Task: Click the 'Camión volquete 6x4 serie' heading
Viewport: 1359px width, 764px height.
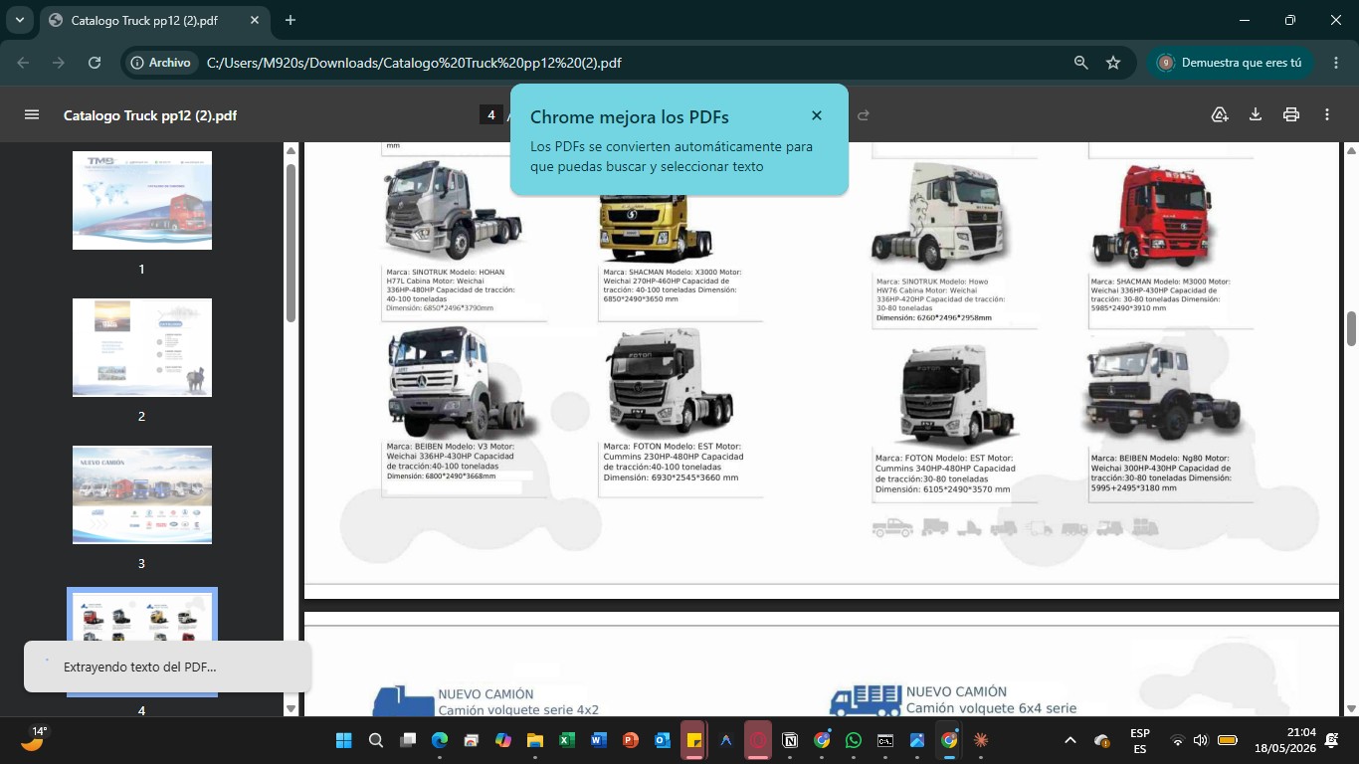Action: coord(992,708)
